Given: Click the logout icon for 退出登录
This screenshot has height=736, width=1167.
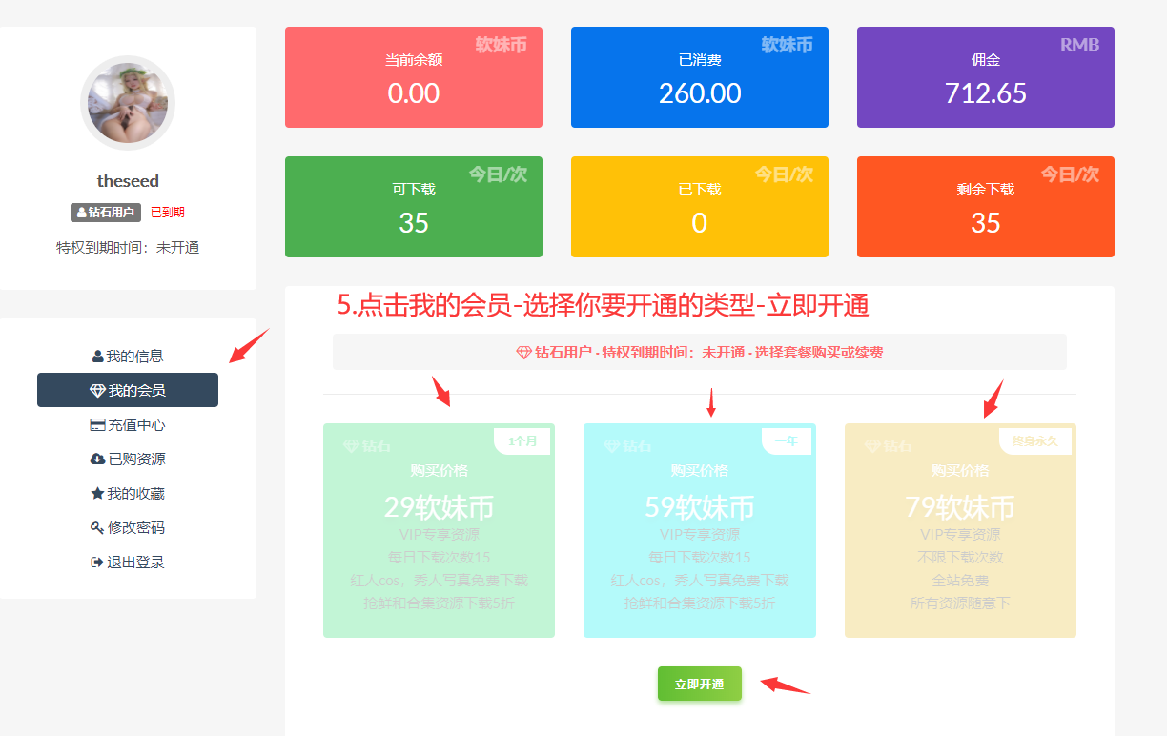Looking at the screenshot, I should click(96, 562).
